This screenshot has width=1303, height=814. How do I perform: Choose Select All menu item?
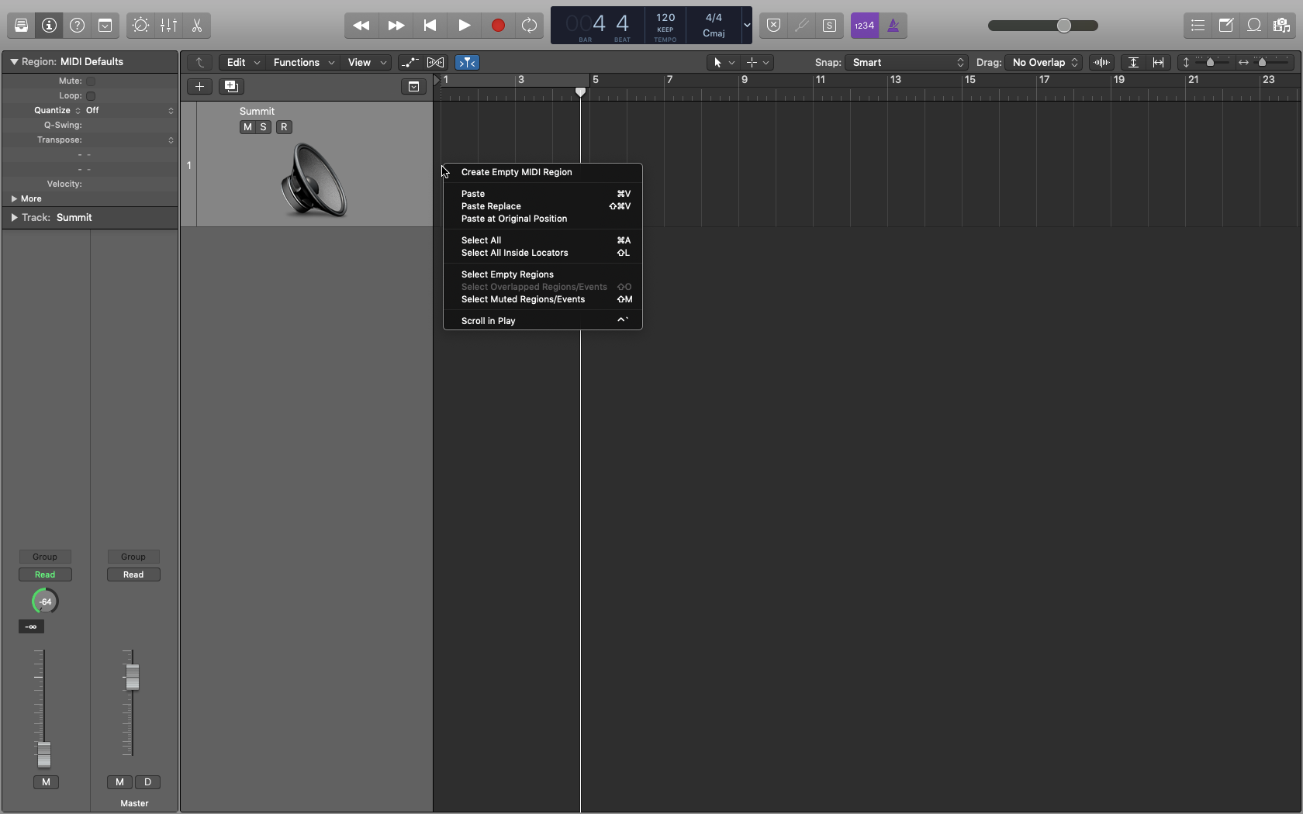pyautogui.click(x=542, y=240)
